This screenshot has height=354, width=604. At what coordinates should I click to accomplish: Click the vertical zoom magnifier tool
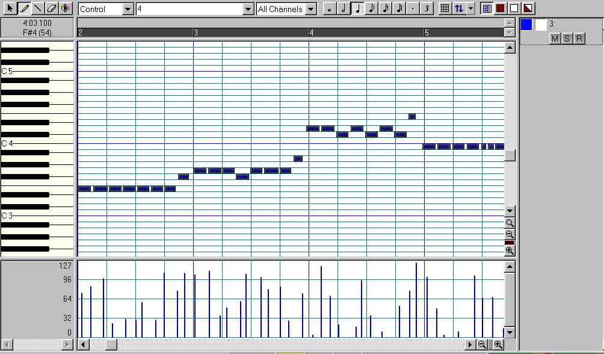(510, 223)
